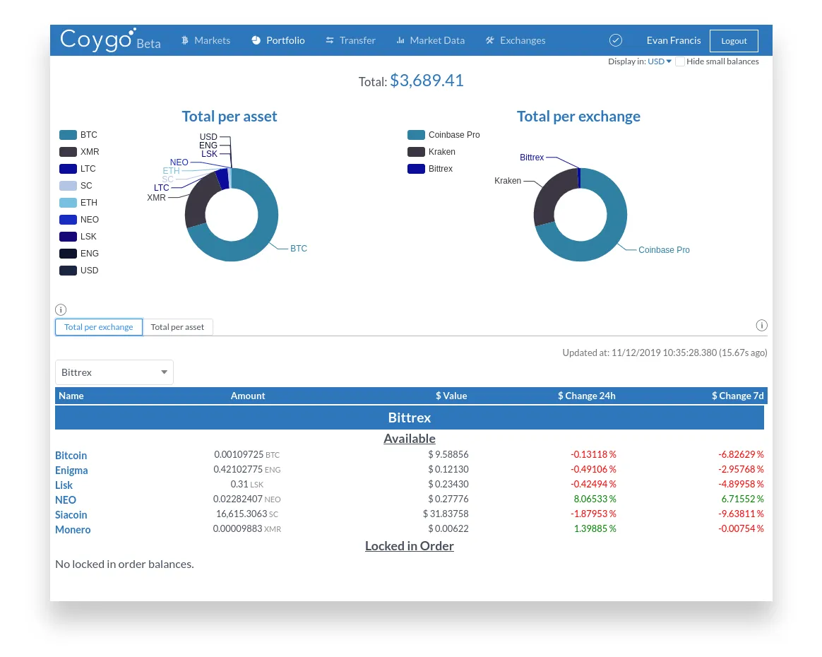The height and width of the screenshot is (657, 822).
Task: Click the Market Data bar chart icon
Action: 400,40
